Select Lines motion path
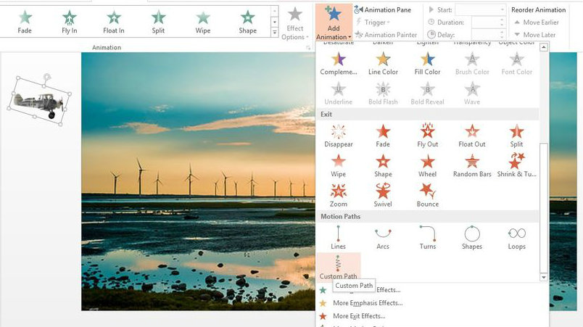This screenshot has width=583, height=327. [339, 238]
